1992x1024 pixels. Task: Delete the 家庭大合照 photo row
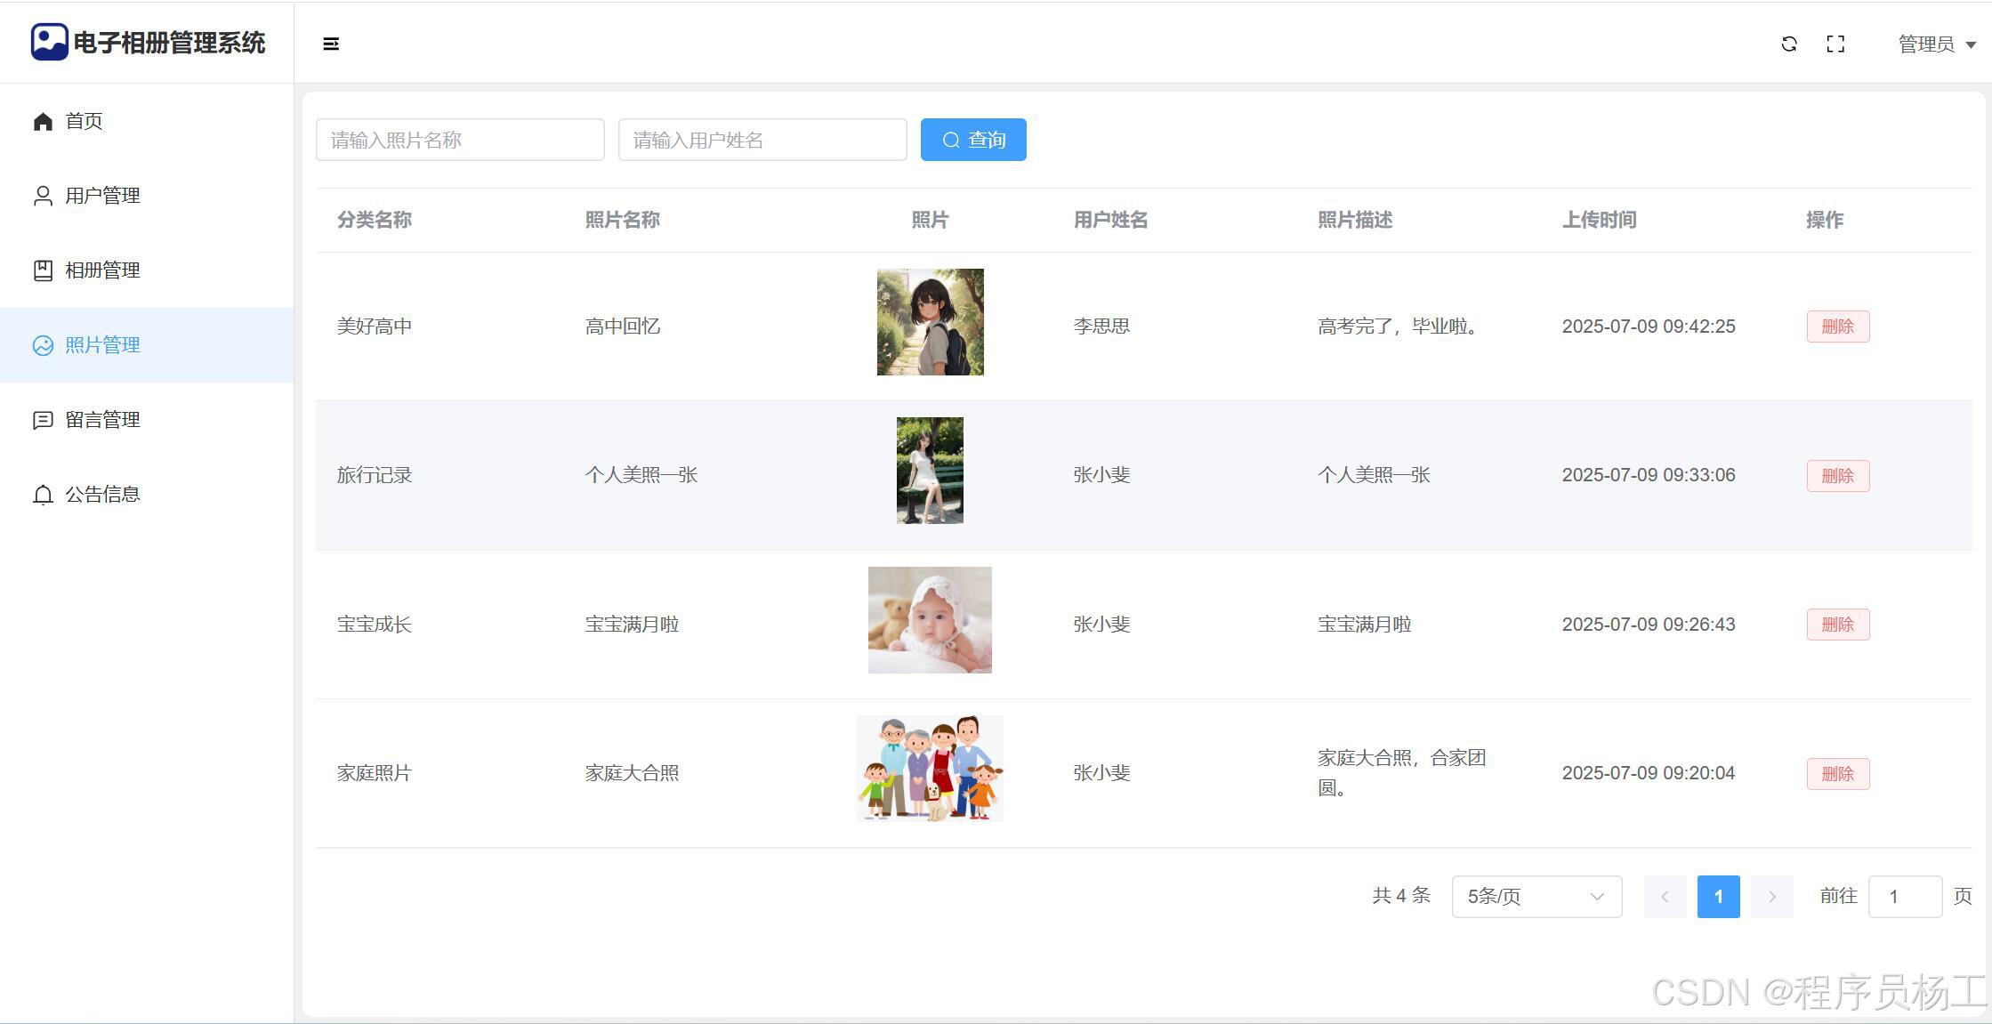[1837, 774]
